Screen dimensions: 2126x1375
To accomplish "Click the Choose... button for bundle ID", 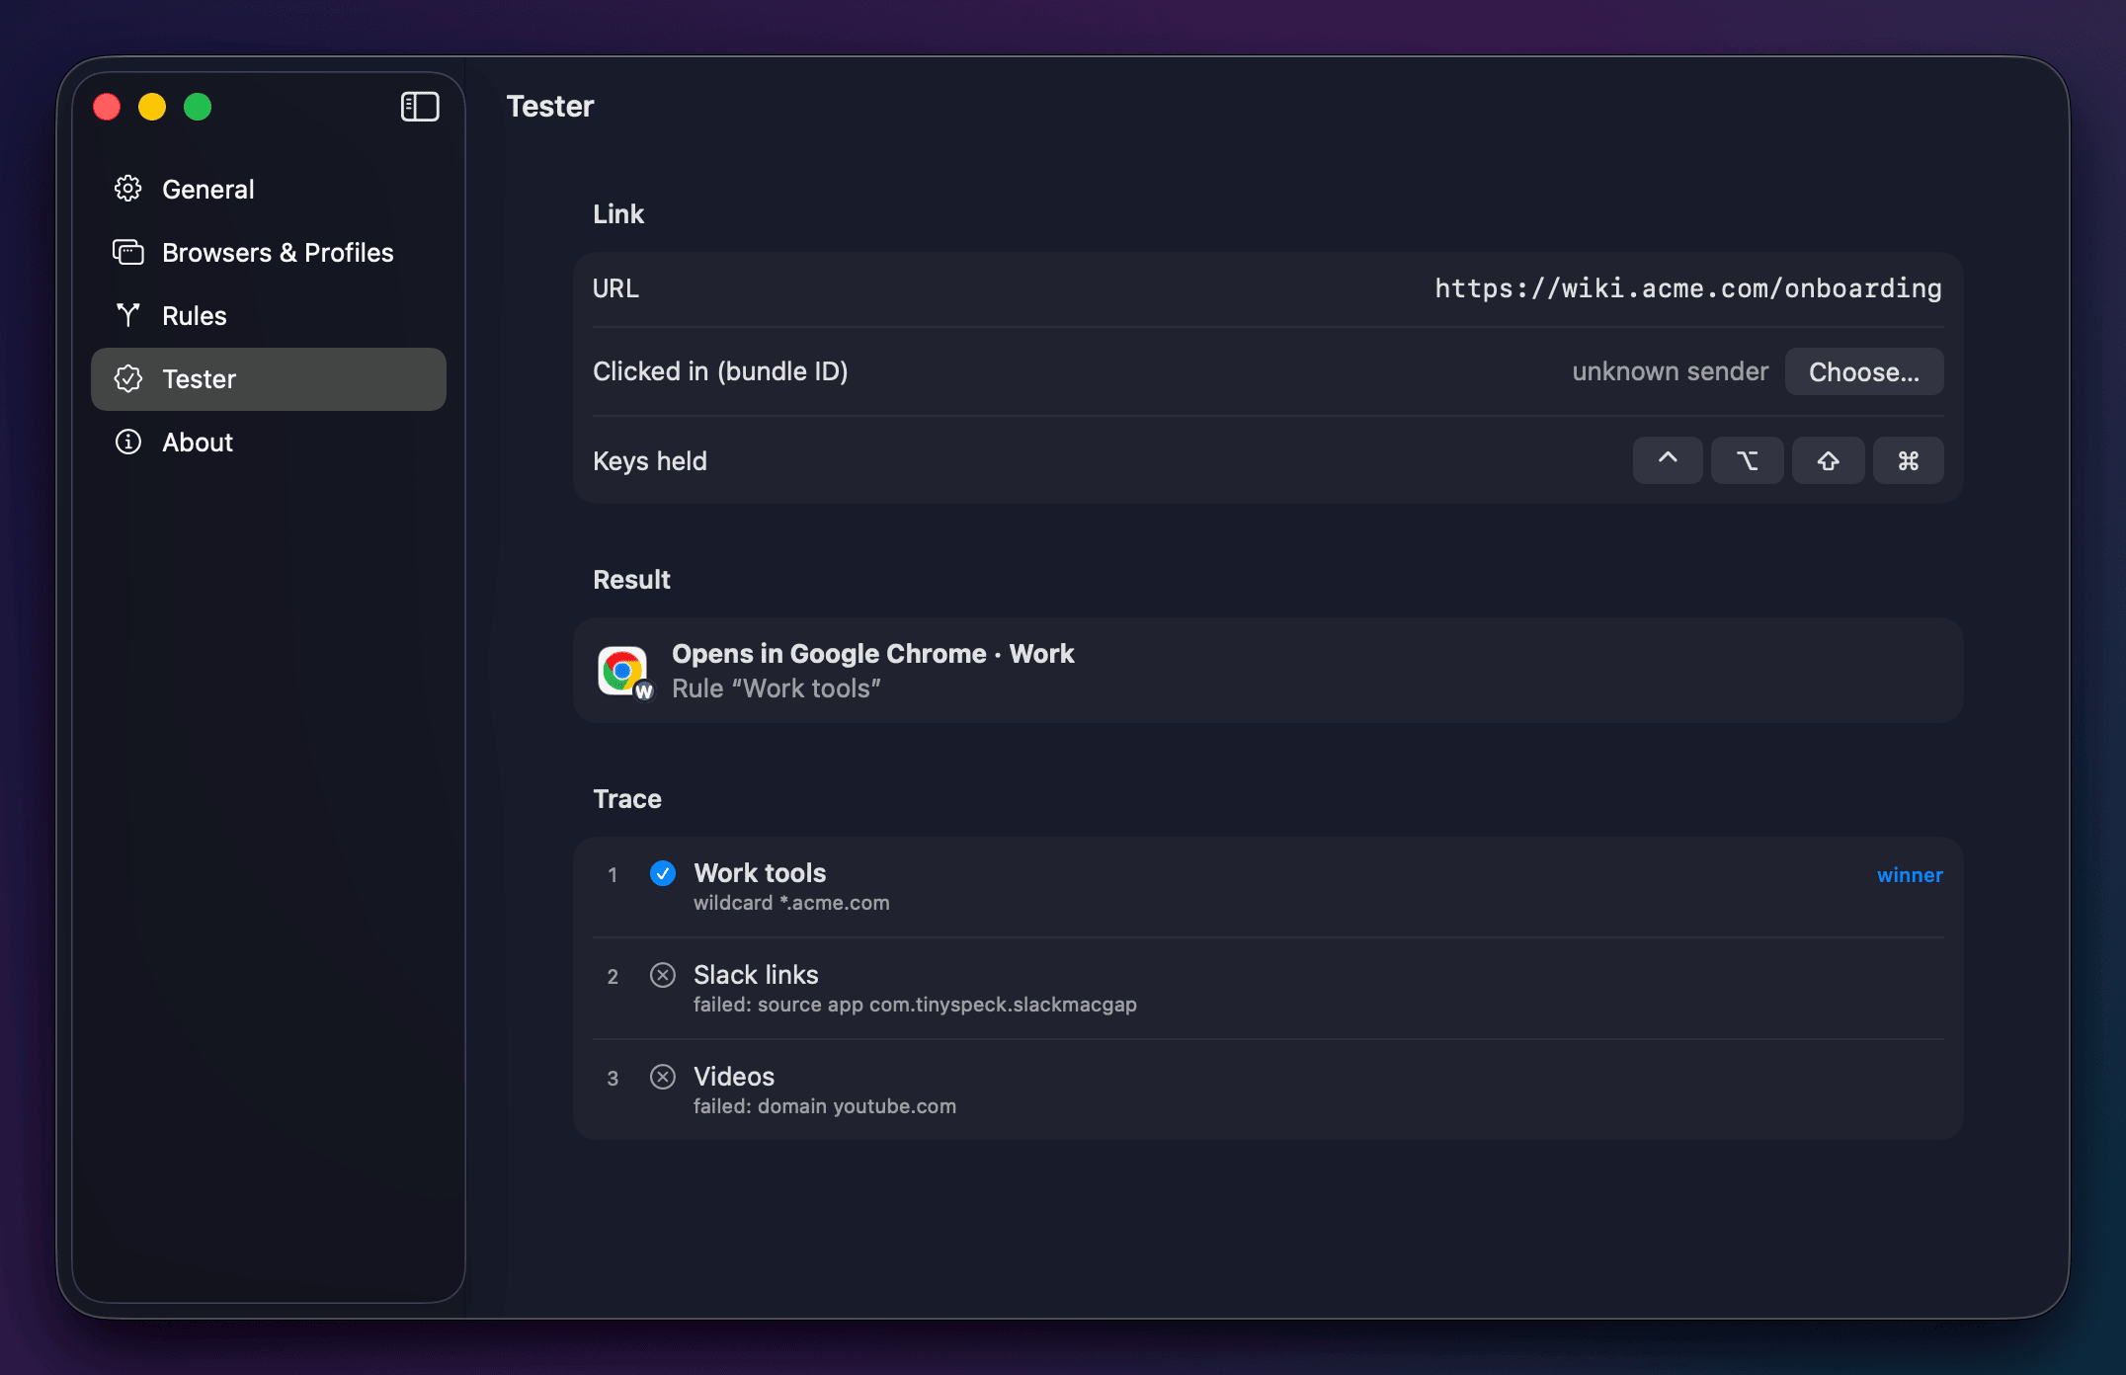I will (1864, 371).
